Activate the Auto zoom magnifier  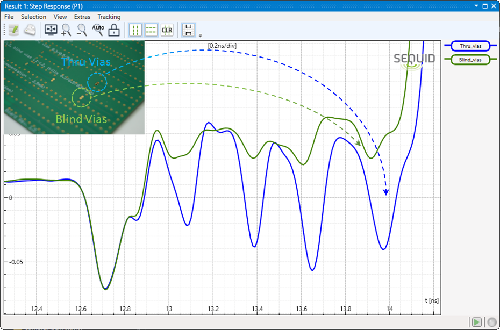pyautogui.click(x=98, y=30)
